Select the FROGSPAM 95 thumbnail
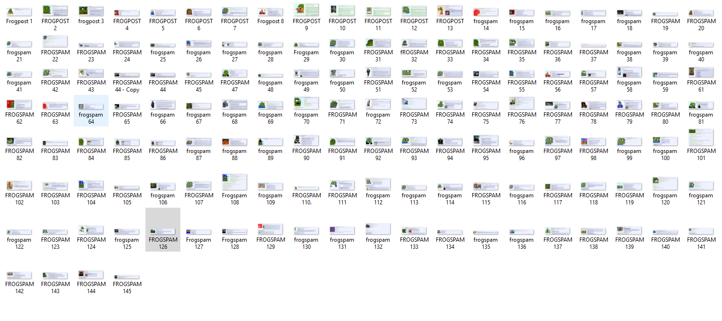This screenshot has width=722, height=321. [486, 141]
